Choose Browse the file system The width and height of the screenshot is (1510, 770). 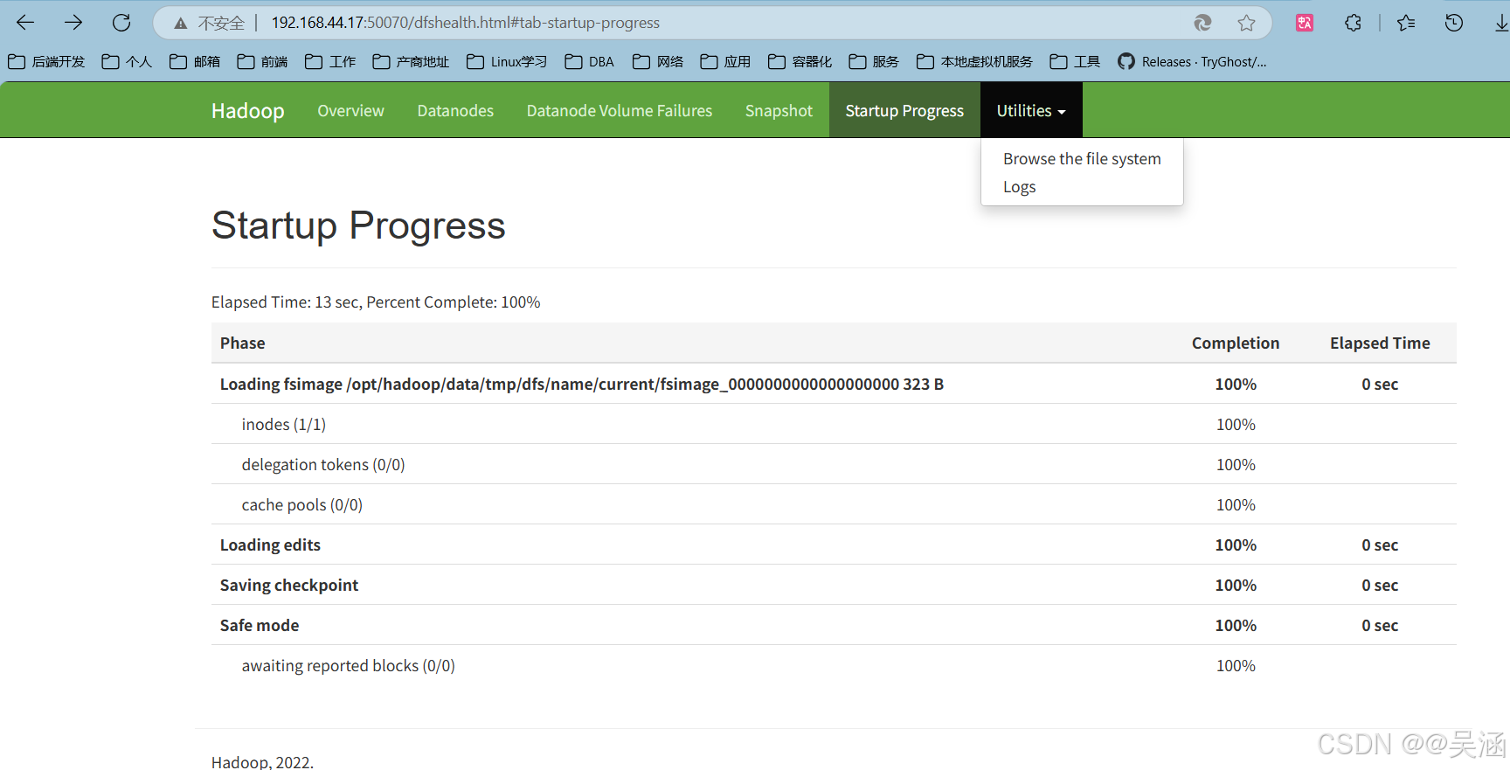(1082, 159)
